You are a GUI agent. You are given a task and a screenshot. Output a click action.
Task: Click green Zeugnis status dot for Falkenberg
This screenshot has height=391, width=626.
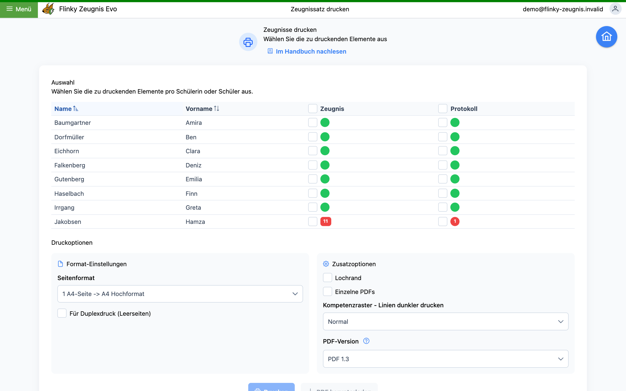325,165
